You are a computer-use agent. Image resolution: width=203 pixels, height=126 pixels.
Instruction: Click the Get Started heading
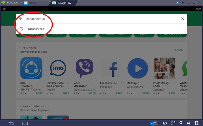28,48
